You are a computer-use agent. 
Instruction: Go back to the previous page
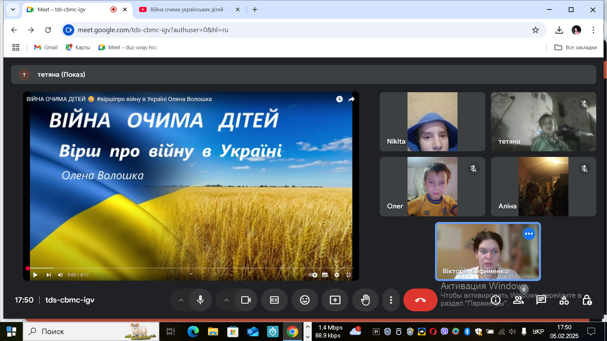pyautogui.click(x=14, y=30)
